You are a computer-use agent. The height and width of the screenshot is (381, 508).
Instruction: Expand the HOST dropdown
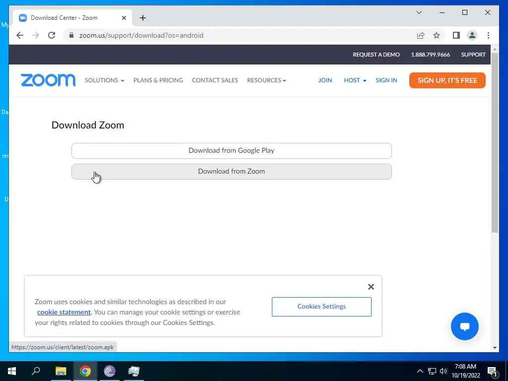355,80
